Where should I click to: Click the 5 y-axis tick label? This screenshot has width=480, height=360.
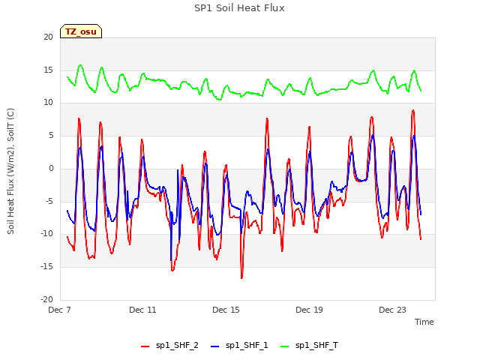click(51, 135)
